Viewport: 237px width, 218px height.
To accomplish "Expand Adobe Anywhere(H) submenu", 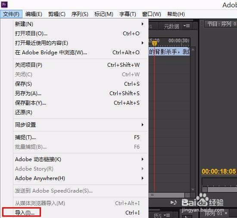I will coord(80,178).
